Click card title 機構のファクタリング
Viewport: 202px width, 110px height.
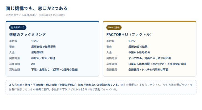27,34
